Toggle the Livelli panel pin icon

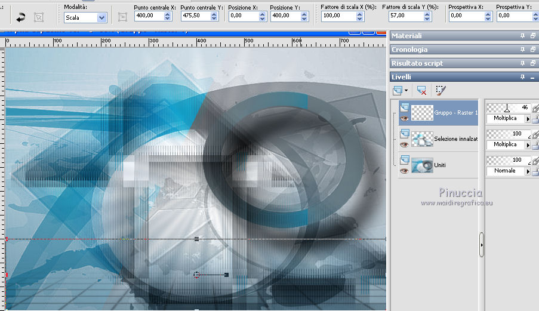point(522,77)
